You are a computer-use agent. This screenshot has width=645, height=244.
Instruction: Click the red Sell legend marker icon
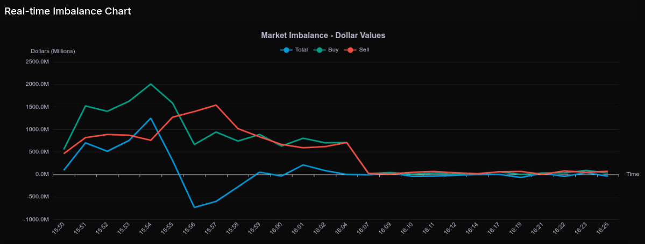(x=351, y=50)
